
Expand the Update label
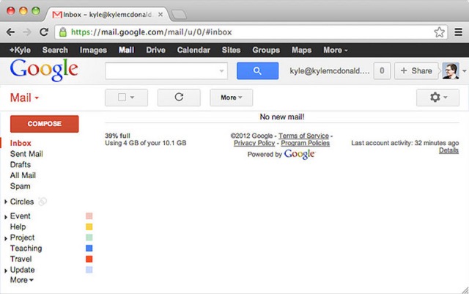coord(6,271)
